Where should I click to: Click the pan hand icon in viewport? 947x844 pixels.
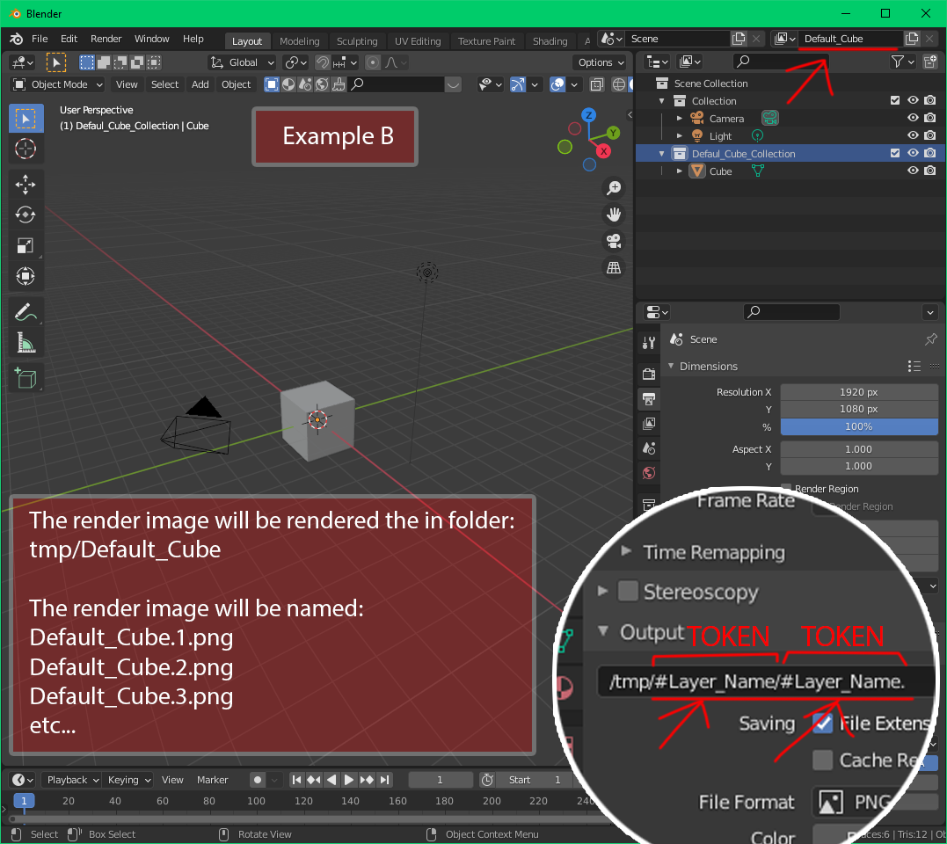point(614,215)
